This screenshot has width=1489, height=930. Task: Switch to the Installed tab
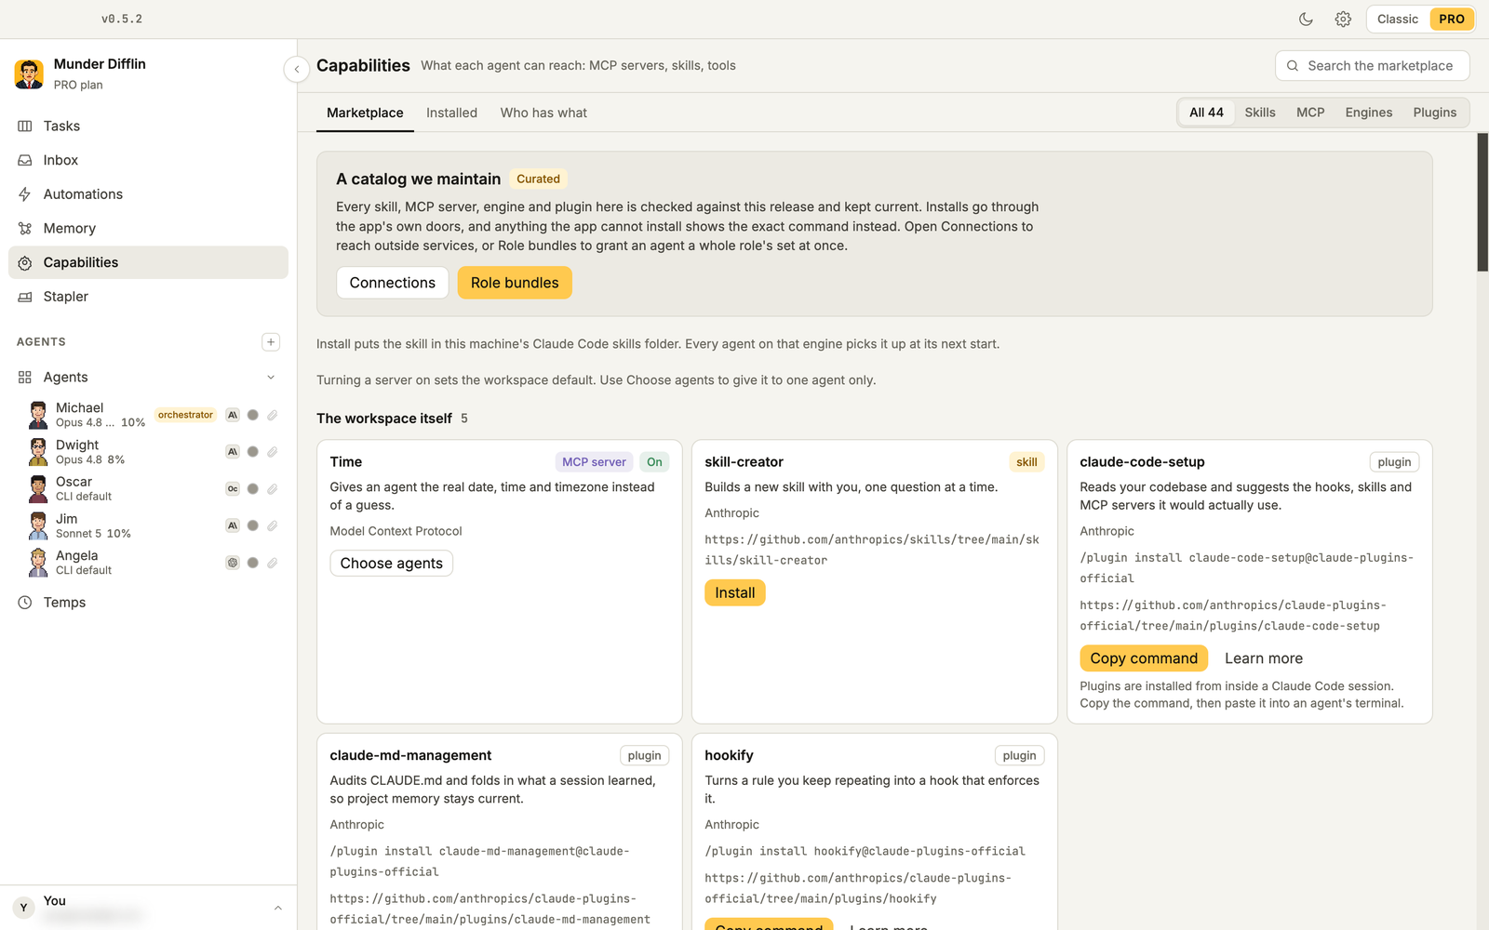(451, 113)
